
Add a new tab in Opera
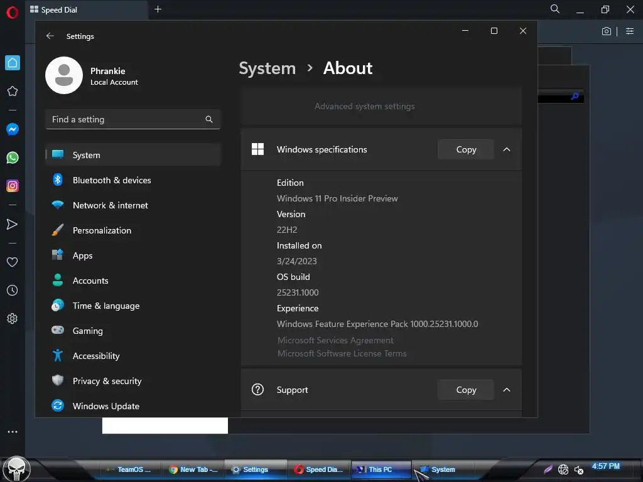pyautogui.click(x=158, y=9)
